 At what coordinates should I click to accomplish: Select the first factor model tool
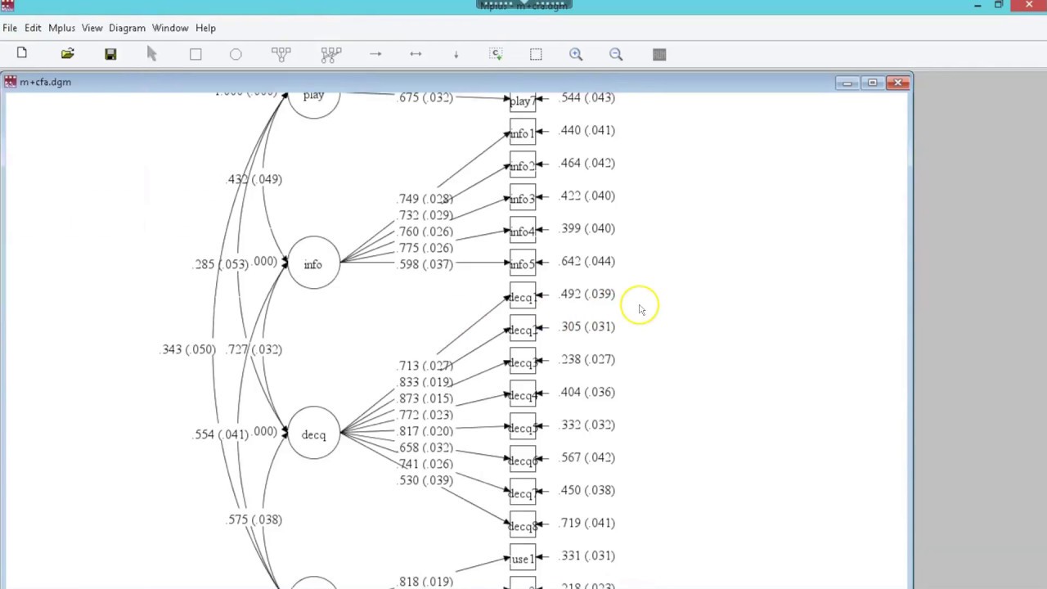coord(281,54)
